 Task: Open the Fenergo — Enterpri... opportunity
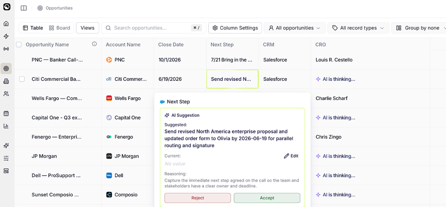point(56,137)
